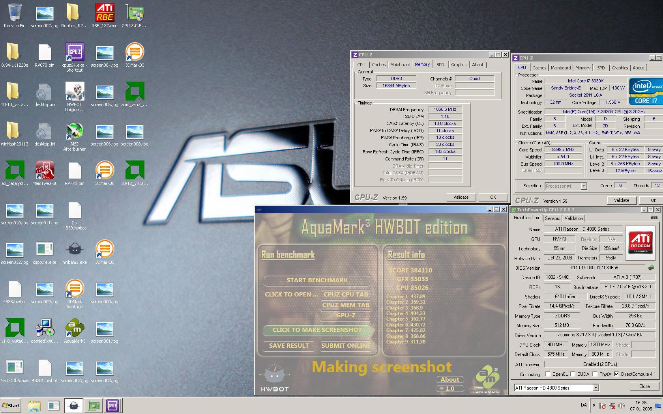Screen dimensions: 663x414
Task: Click the CPUZ CPU TAB button
Action: (346, 294)
